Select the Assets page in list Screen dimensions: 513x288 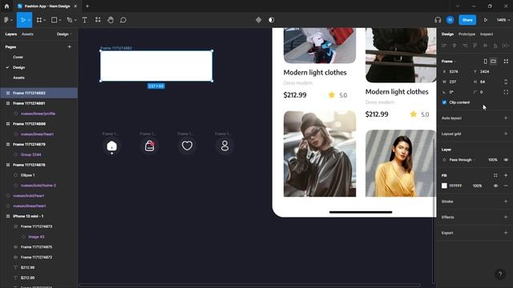[x=18, y=78]
